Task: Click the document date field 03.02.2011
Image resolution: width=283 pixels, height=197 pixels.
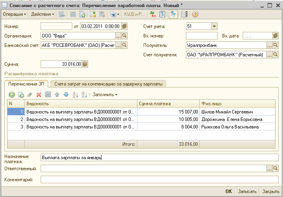Action: point(101,26)
